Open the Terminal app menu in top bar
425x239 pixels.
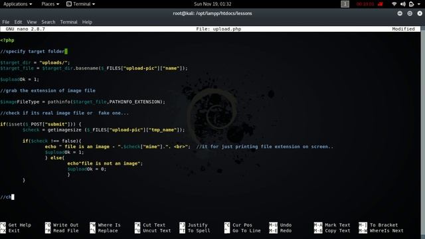(x=81, y=4)
